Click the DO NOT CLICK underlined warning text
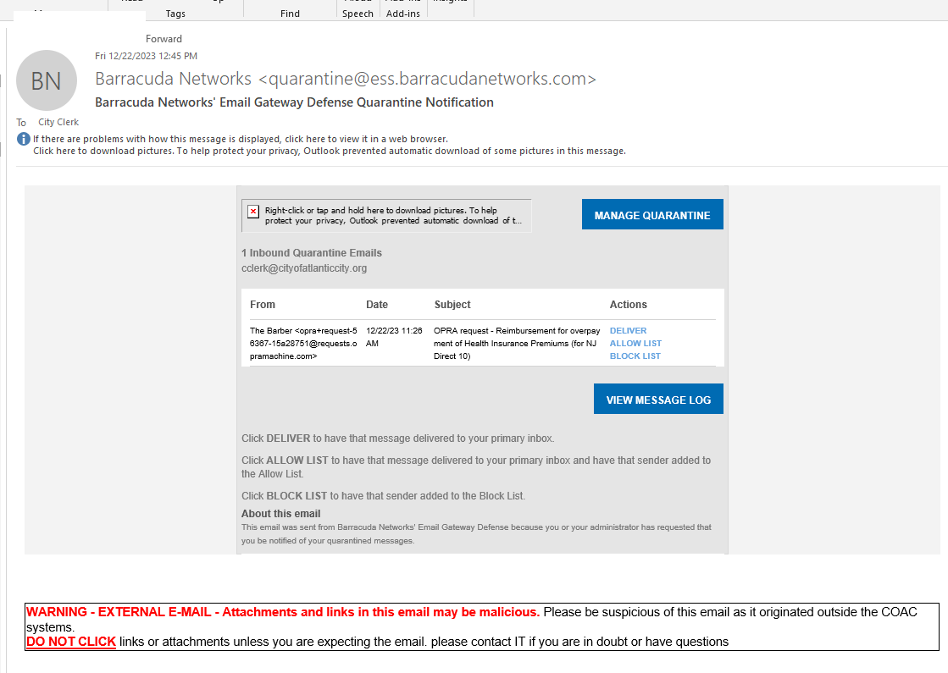Image resolution: width=948 pixels, height=673 pixels. pos(70,642)
